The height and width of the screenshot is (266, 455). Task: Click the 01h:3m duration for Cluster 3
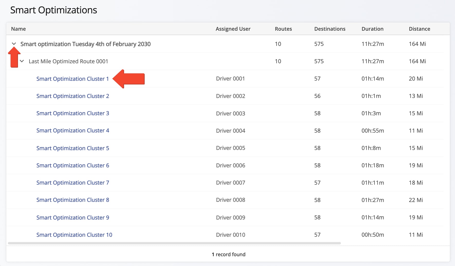371,113
